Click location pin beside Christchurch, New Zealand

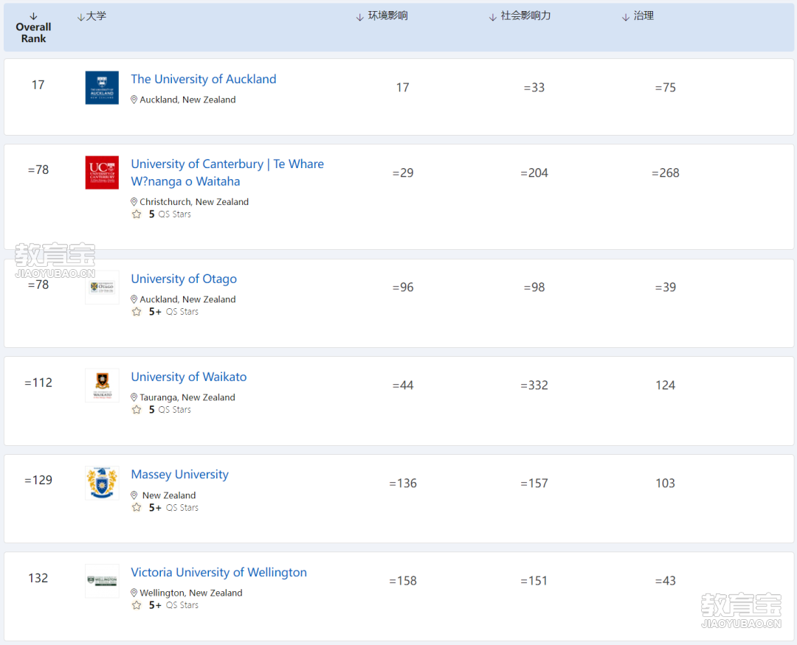click(x=134, y=202)
